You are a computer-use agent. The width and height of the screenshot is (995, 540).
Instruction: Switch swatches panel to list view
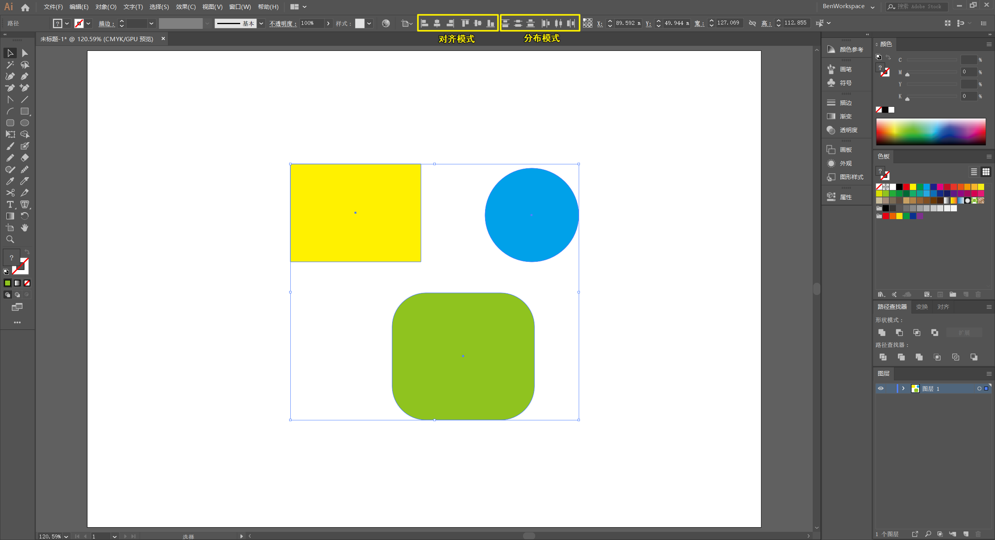tap(974, 172)
